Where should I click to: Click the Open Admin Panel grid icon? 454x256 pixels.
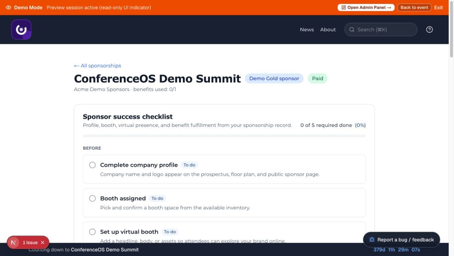click(x=343, y=8)
